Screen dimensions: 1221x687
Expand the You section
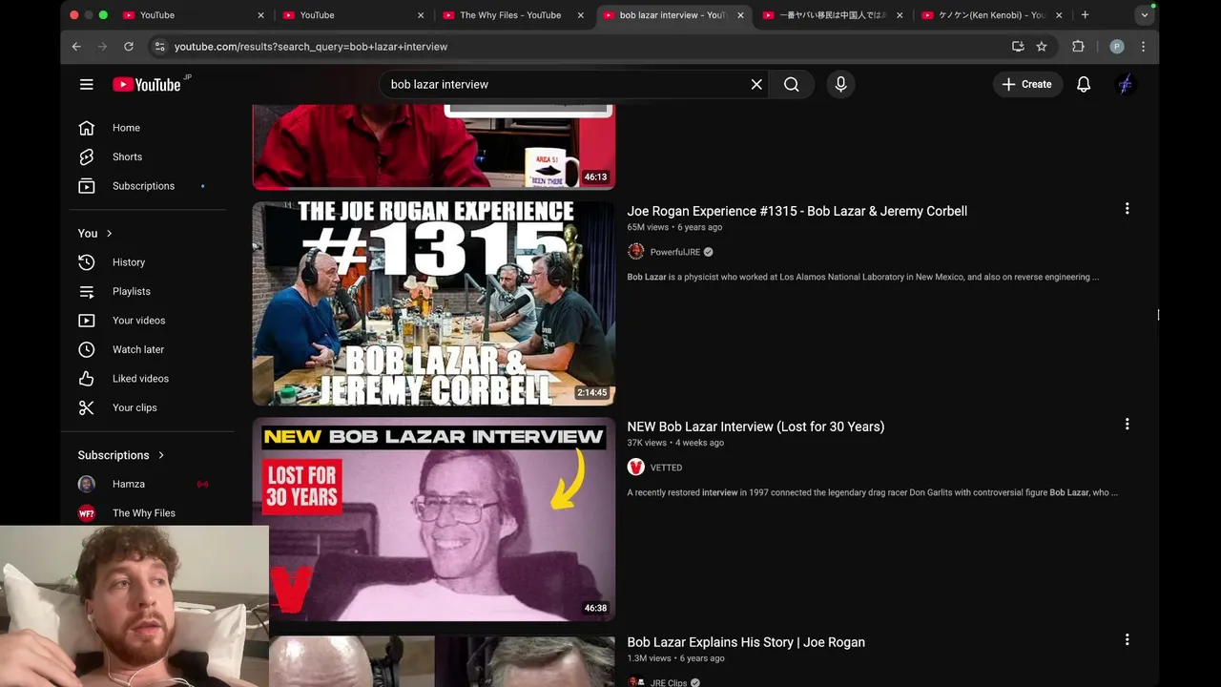tap(95, 233)
